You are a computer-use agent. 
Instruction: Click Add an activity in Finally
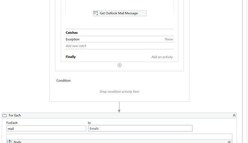tap(162, 57)
